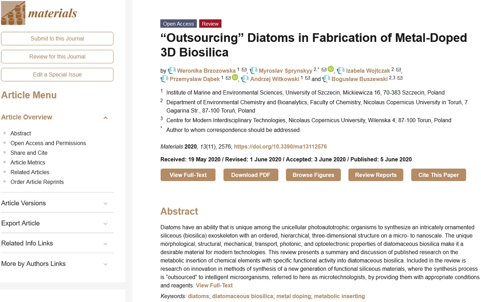Screen dimensions: 481x302
Task: Click the profile avatar beside Bogusław Buszewski
Action: point(326,79)
